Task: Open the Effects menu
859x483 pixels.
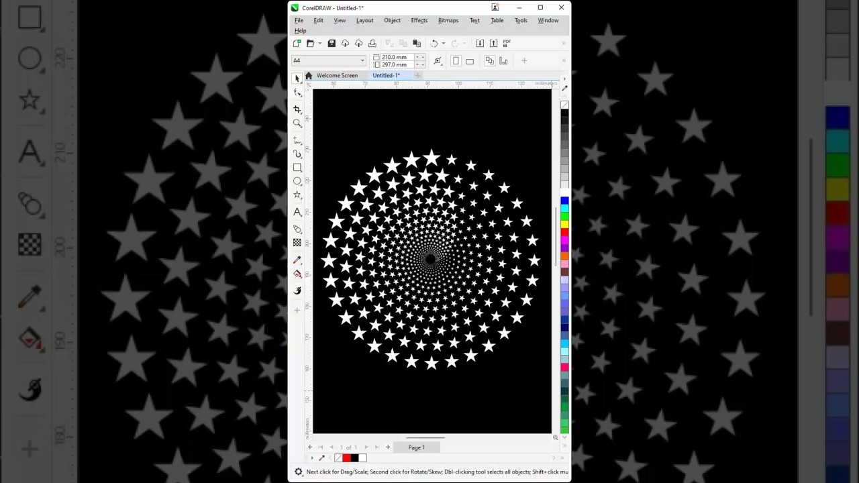Action: point(419,21)
